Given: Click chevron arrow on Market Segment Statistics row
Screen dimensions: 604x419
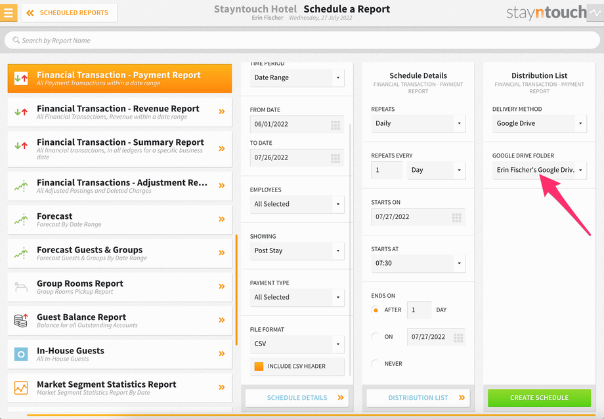Looking at the screenshot, I should (221, 388).
